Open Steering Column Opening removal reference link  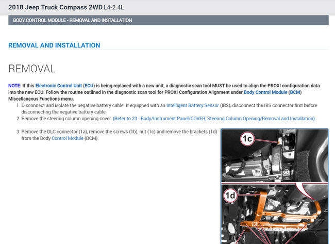[x=214, y=119]
